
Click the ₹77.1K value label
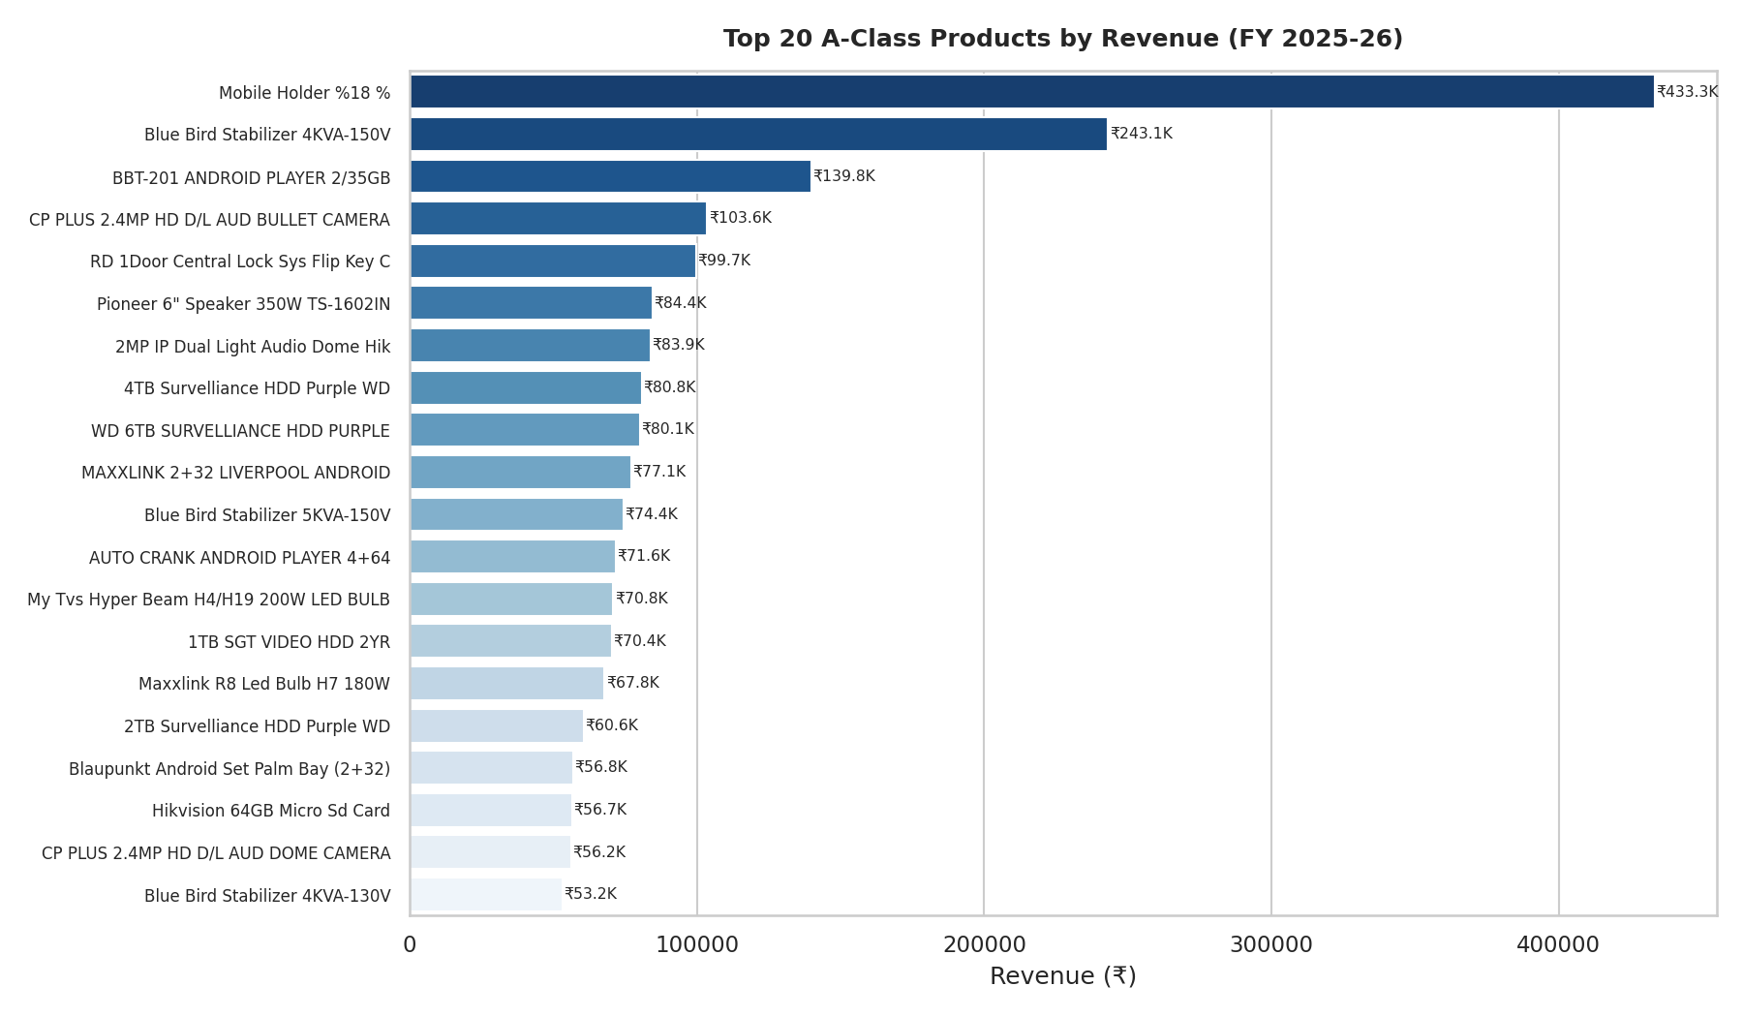[658, 472]
